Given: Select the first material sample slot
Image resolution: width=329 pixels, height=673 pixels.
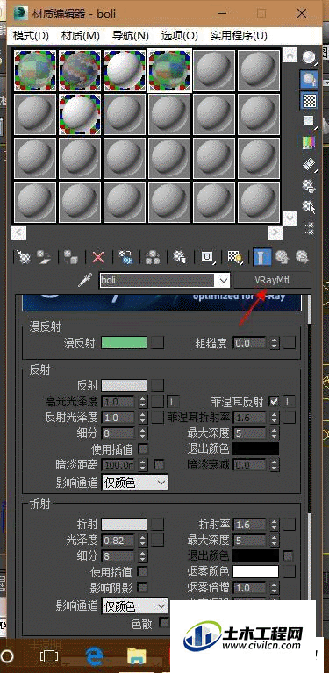Looking at the screenshot, I should 35,71.
